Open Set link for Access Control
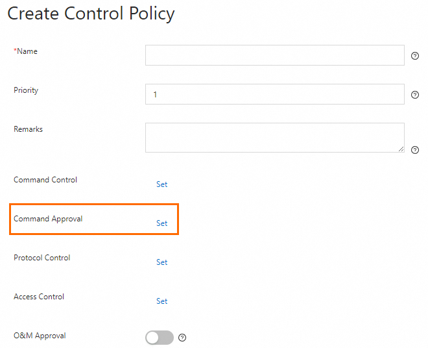The height and width of the screenshot is (348, 428). (x=161, y=301)
